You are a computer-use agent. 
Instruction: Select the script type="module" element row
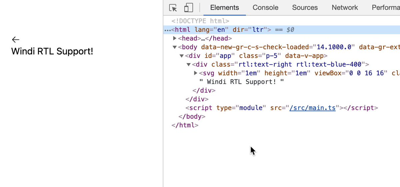click(282, 108)
